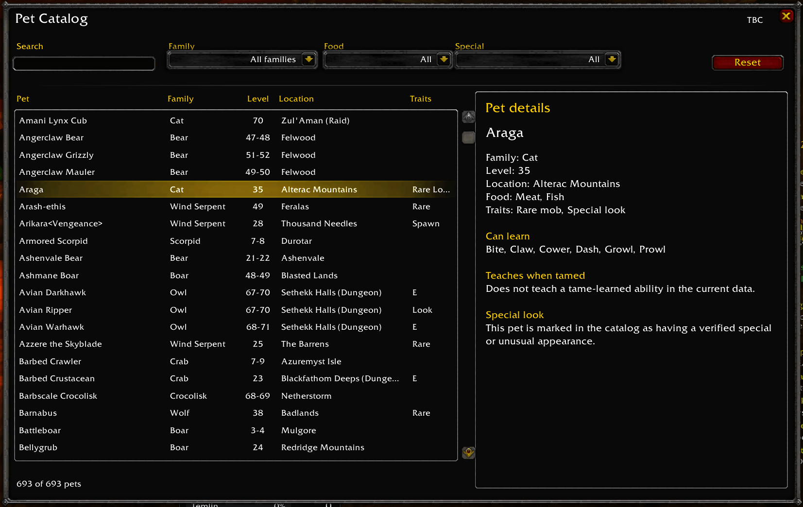The width and height of the screenshot is (803, 507).
Task: Select the Arikara<Vengeance> row
Action: pos(236,223)
